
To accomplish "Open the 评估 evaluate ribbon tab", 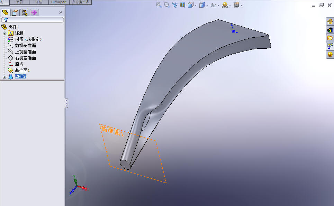I will click(x=39, y=2).
